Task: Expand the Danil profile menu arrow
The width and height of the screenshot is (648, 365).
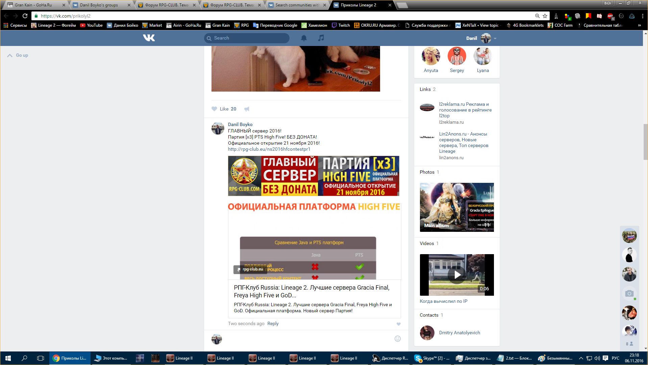Action: tap(495, 39)
